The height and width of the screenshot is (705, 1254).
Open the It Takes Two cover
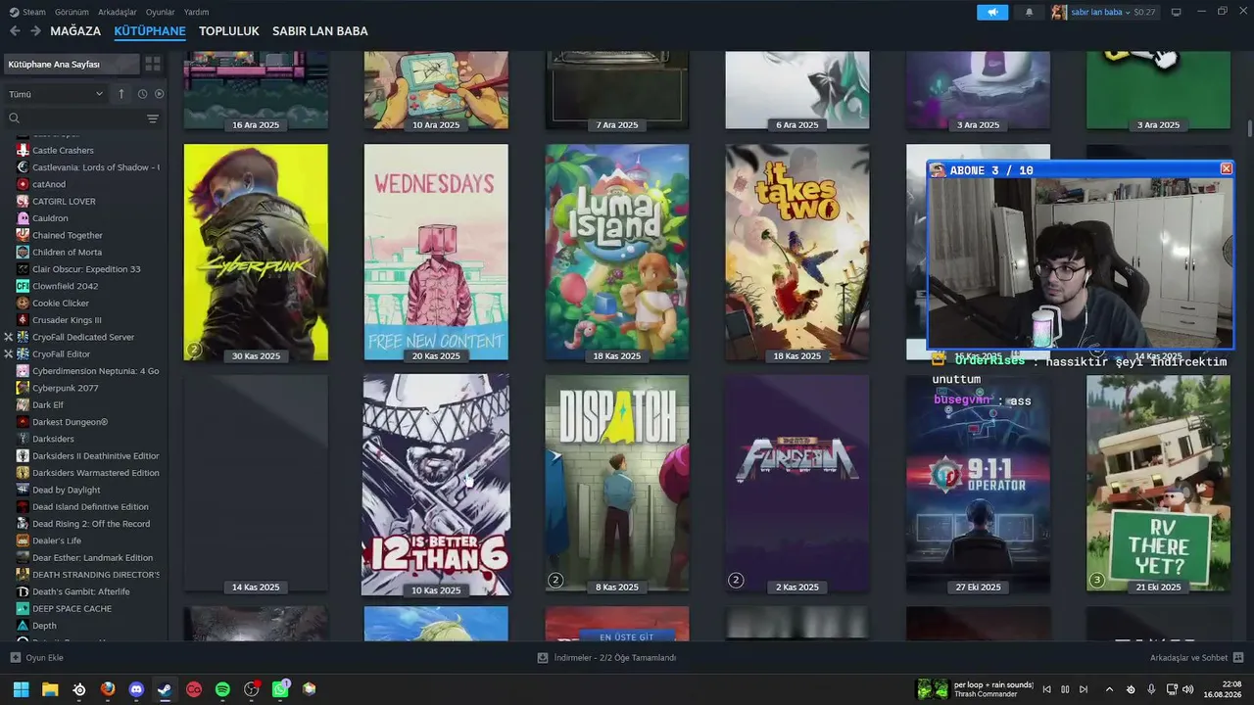797,253
